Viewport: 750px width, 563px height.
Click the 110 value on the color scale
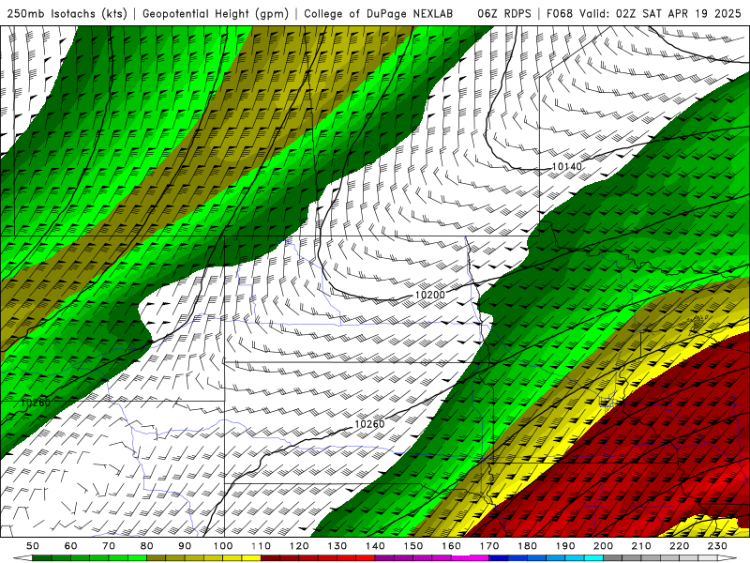click(x=262, y=546)
